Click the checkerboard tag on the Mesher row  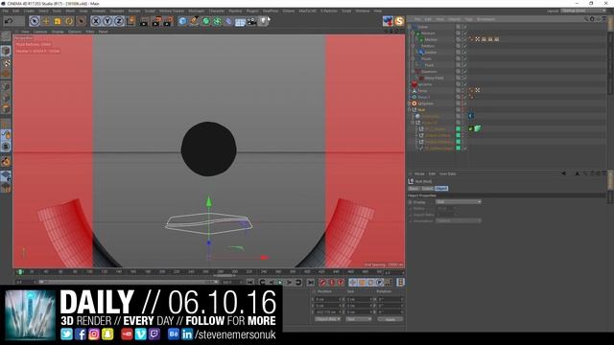[x=478, y=39]
